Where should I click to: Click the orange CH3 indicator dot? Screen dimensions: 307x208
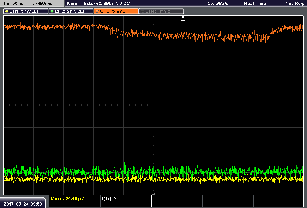[97, 11]
